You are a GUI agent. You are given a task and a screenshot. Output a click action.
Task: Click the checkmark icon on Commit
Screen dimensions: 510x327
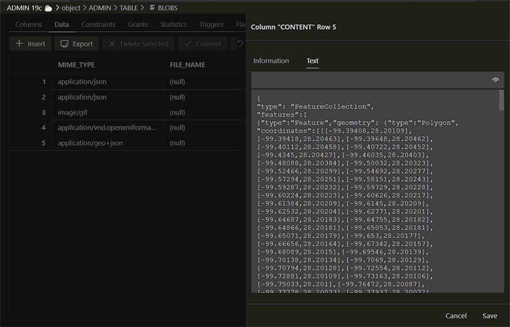click(x=187, y=44)
